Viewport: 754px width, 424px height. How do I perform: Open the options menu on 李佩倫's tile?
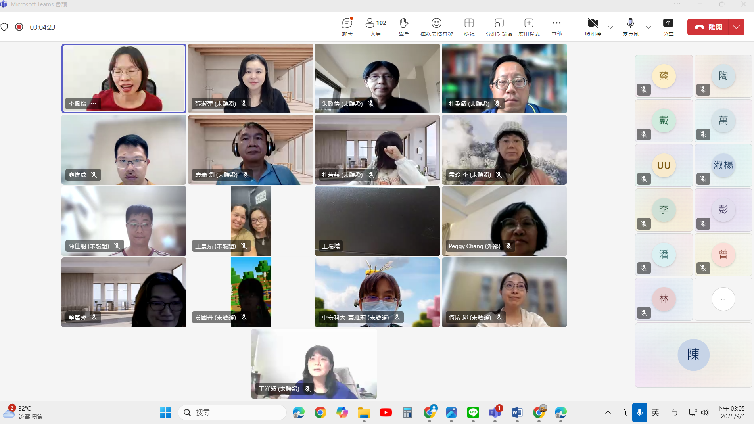93,104
